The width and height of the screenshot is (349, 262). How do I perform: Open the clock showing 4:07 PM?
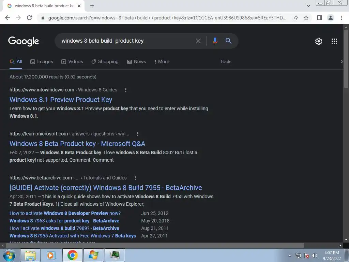point(332,256)
